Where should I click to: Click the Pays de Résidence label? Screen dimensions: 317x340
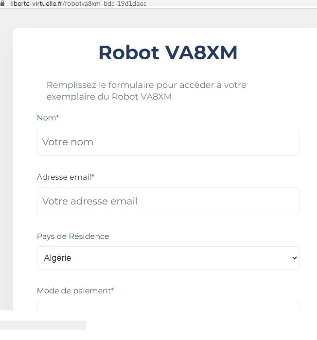[73, 236]
